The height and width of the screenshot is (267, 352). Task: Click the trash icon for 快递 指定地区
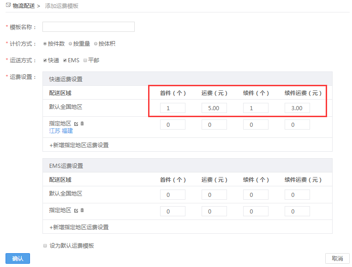82,124
